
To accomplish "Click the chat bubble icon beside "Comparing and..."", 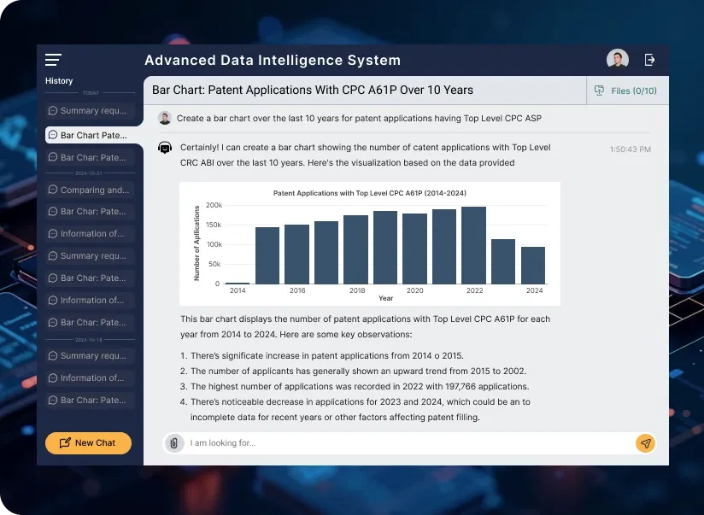I will tap(53, 190).
